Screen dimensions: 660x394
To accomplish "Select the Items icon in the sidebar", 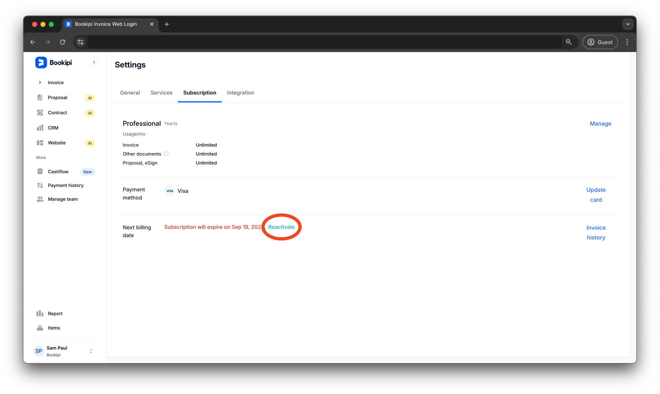I will tap(40, 328).
